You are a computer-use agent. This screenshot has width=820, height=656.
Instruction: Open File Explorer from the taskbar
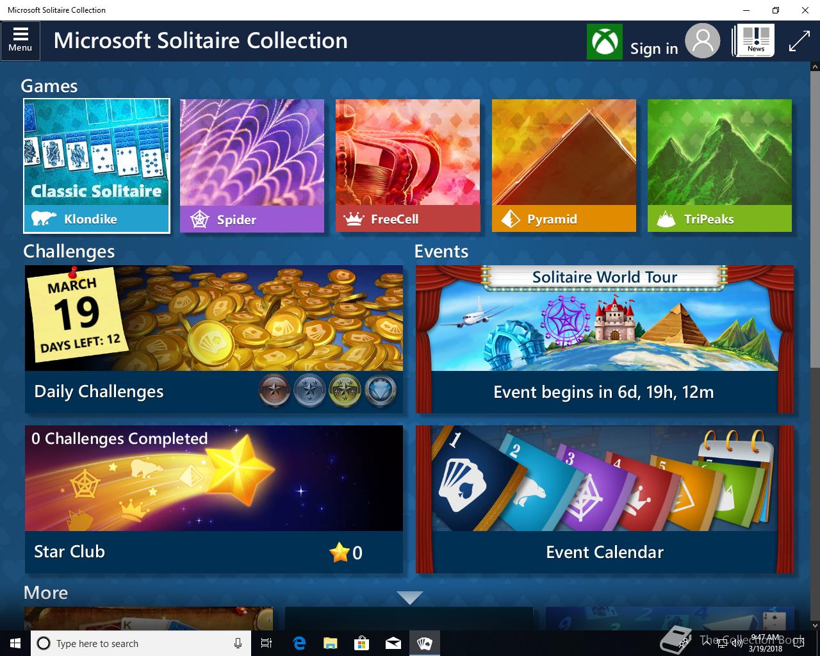click(x=331, y=643)
